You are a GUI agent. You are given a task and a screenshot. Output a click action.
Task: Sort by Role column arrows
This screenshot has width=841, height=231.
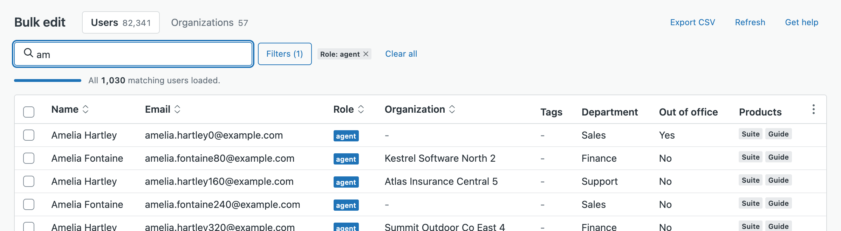(361, 109)
